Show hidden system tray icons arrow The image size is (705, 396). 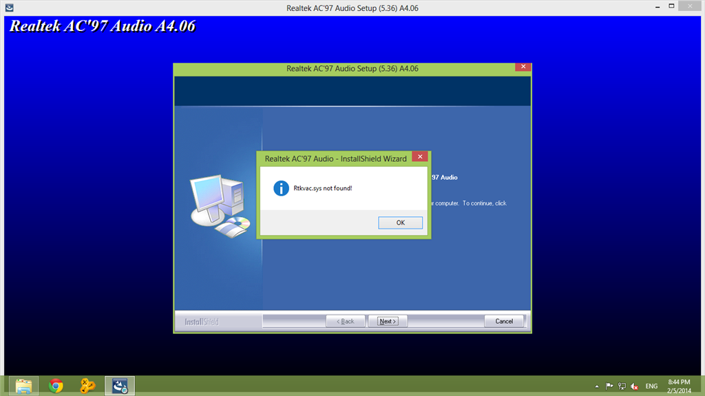click(597, 386)
